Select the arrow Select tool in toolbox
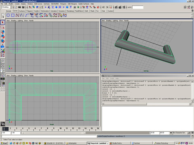 [2, 23]
